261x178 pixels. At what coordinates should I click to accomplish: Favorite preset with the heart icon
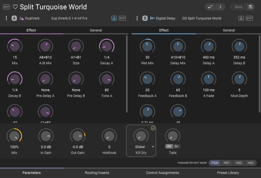pos(15,7)
